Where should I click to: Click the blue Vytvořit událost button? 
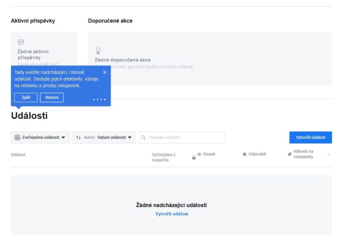[x=310, y=137]
